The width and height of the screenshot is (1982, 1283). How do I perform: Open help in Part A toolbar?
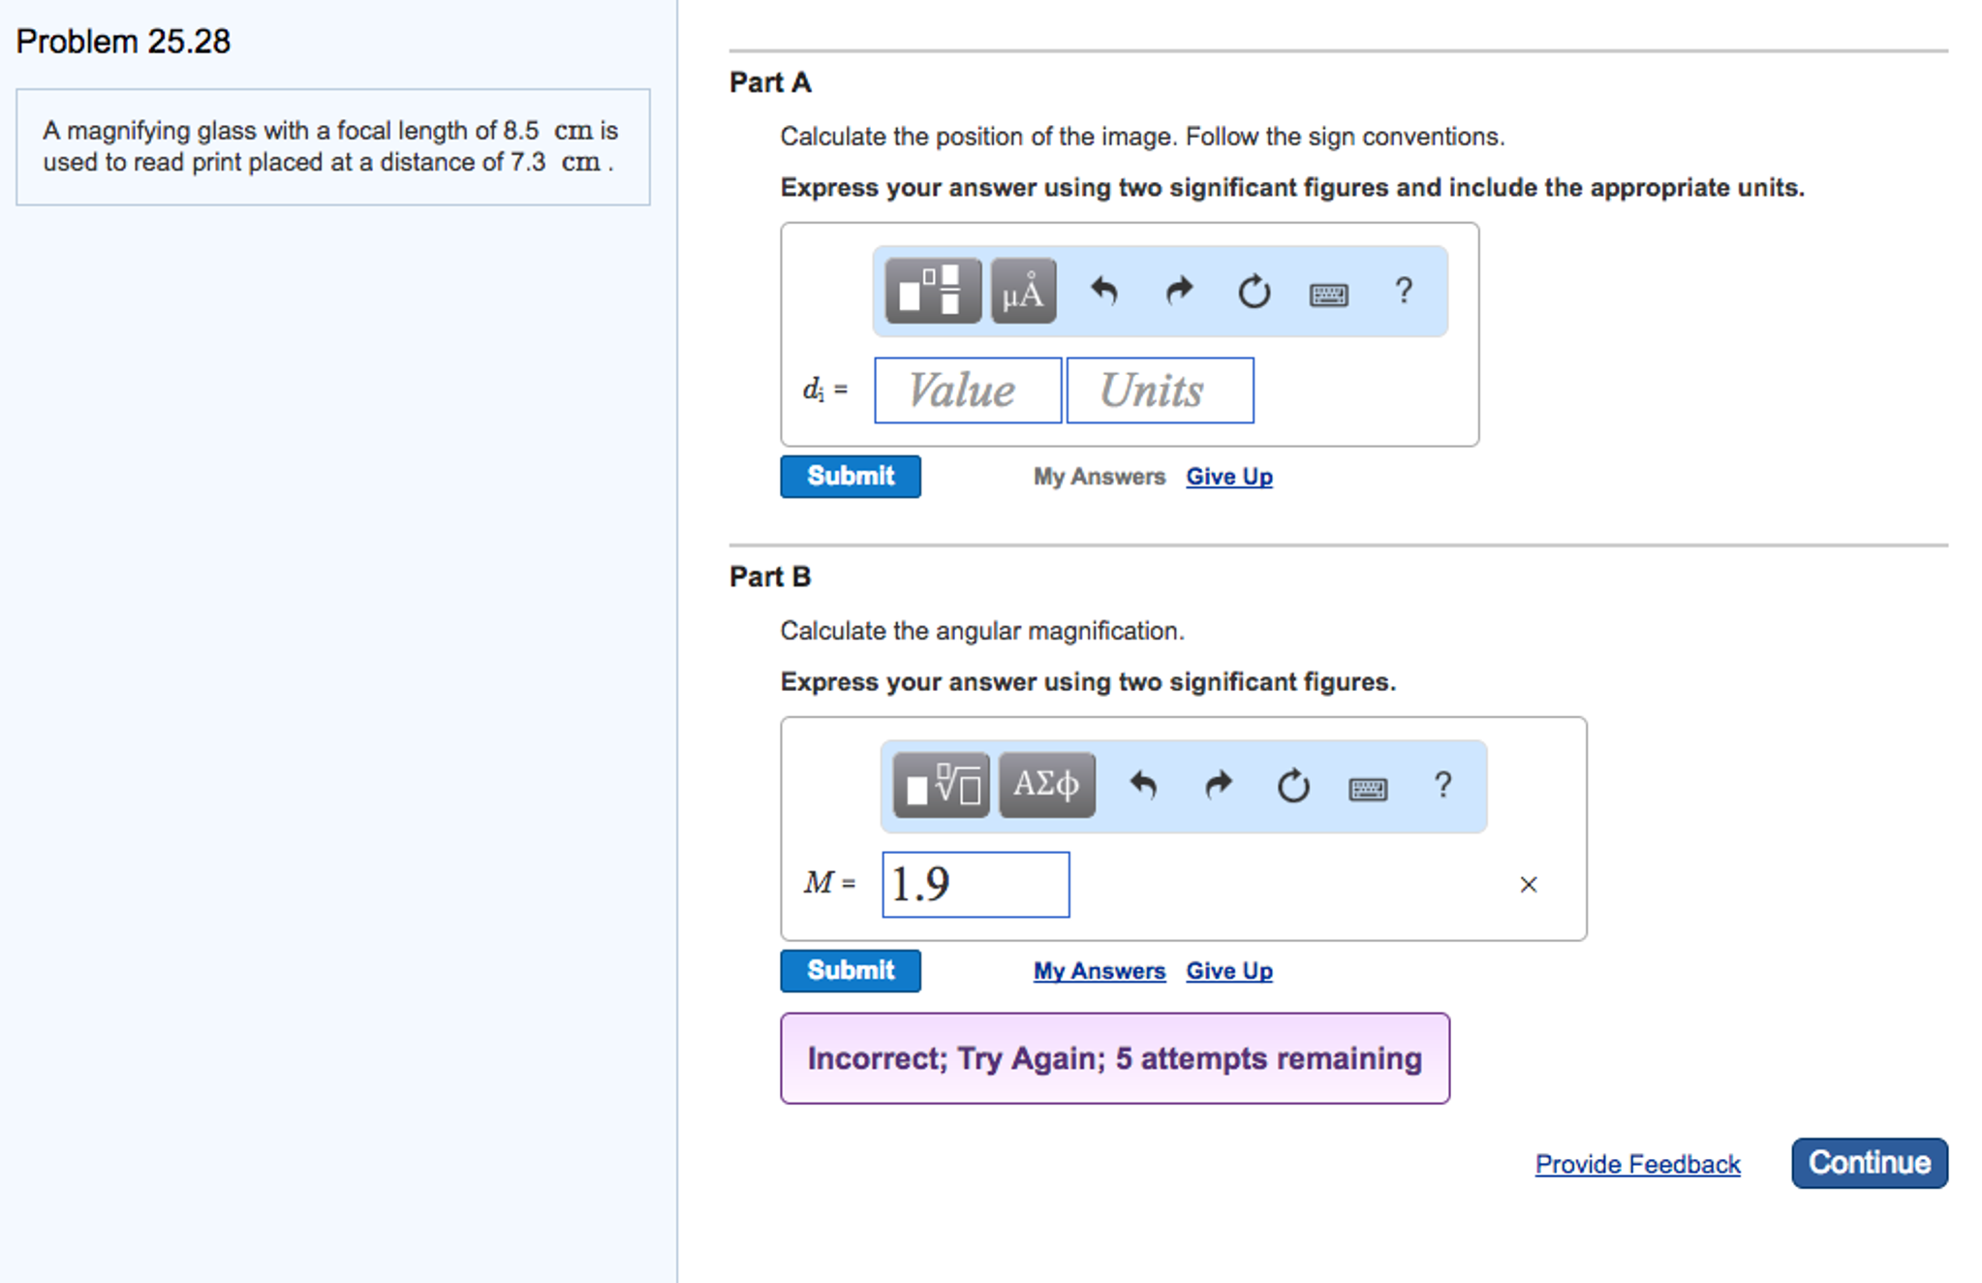click(x=1403, y=291)
